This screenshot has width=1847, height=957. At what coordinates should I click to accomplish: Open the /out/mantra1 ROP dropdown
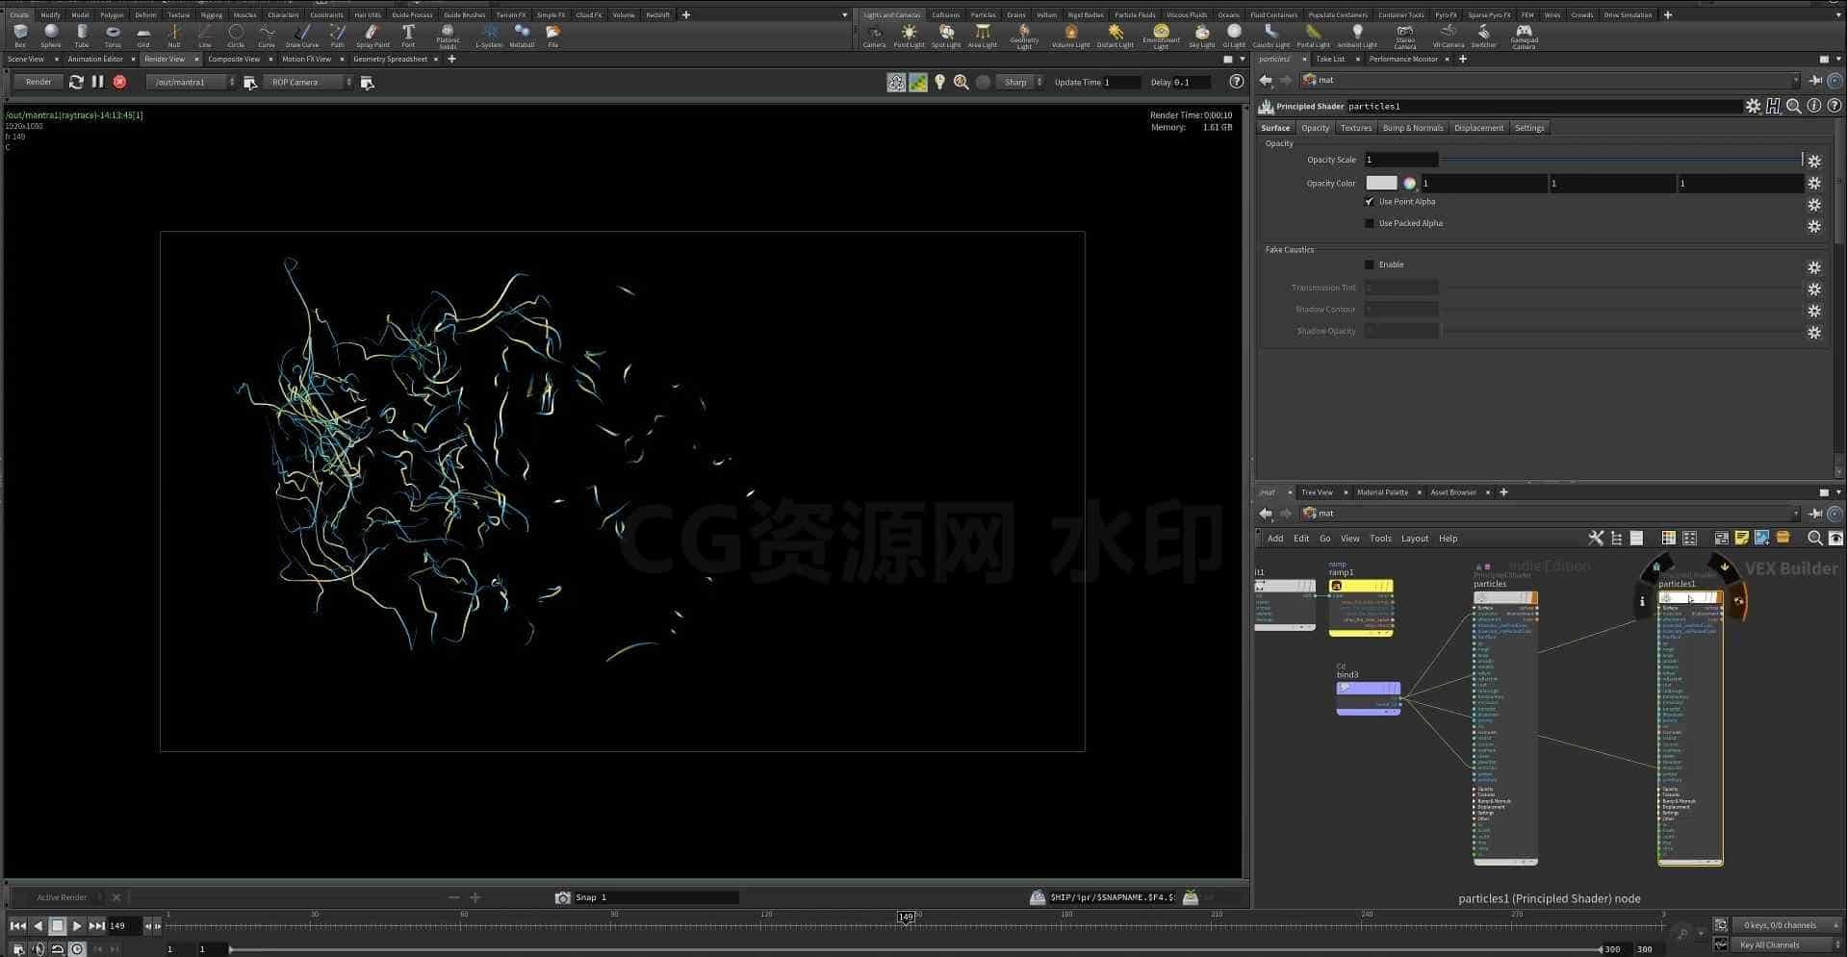pyautogui.click(x=192, y=83)
